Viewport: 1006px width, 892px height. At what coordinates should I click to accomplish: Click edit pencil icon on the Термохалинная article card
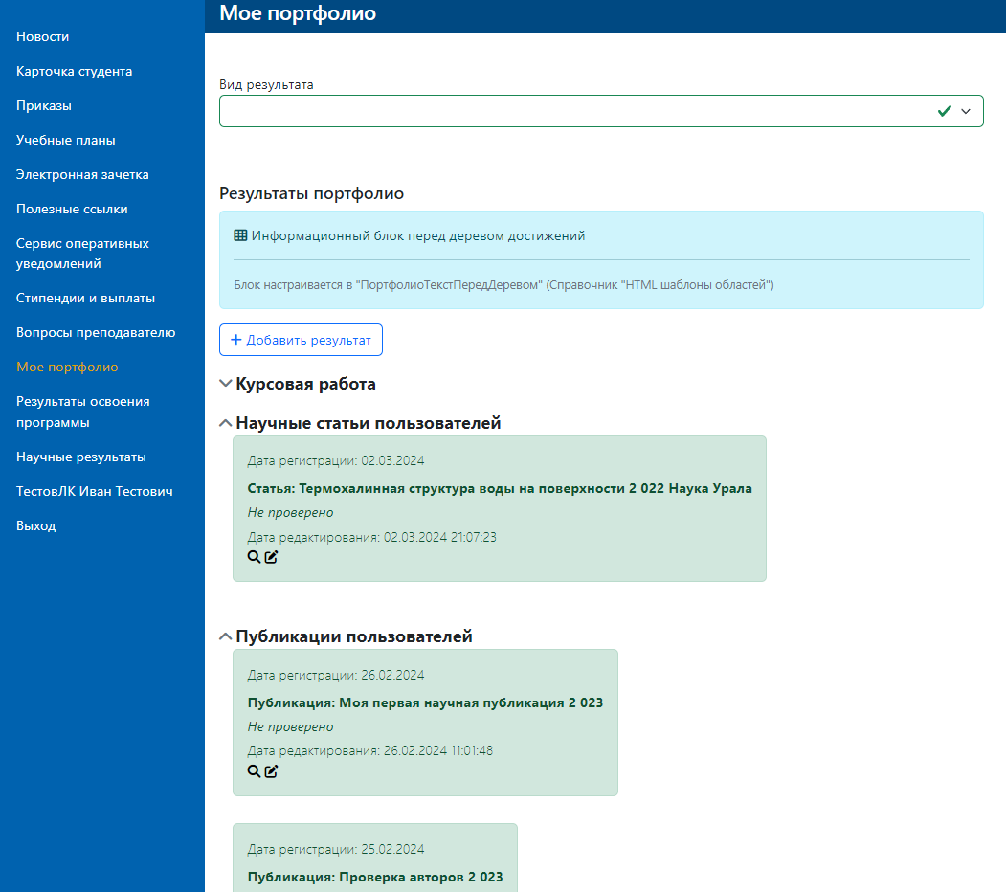coord(271,557)
